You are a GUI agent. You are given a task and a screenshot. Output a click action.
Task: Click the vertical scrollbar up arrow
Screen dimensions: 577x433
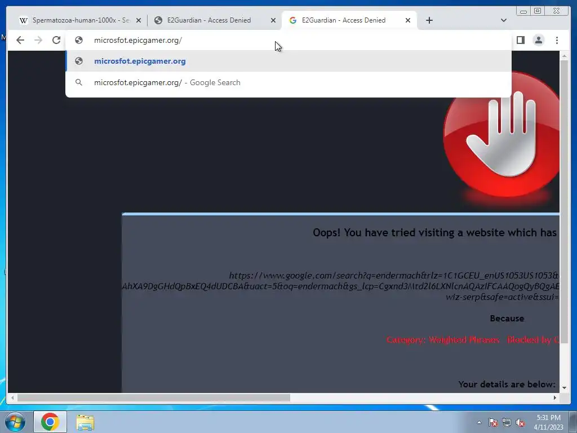pos(564,56)
